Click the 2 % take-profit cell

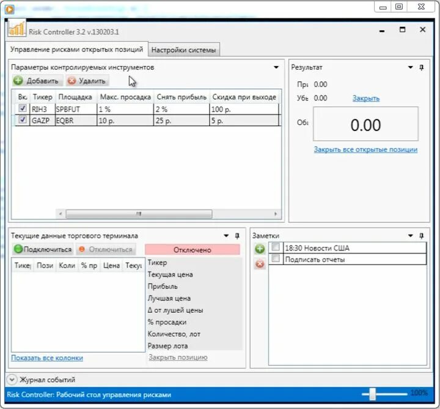(x=182, y=109)
